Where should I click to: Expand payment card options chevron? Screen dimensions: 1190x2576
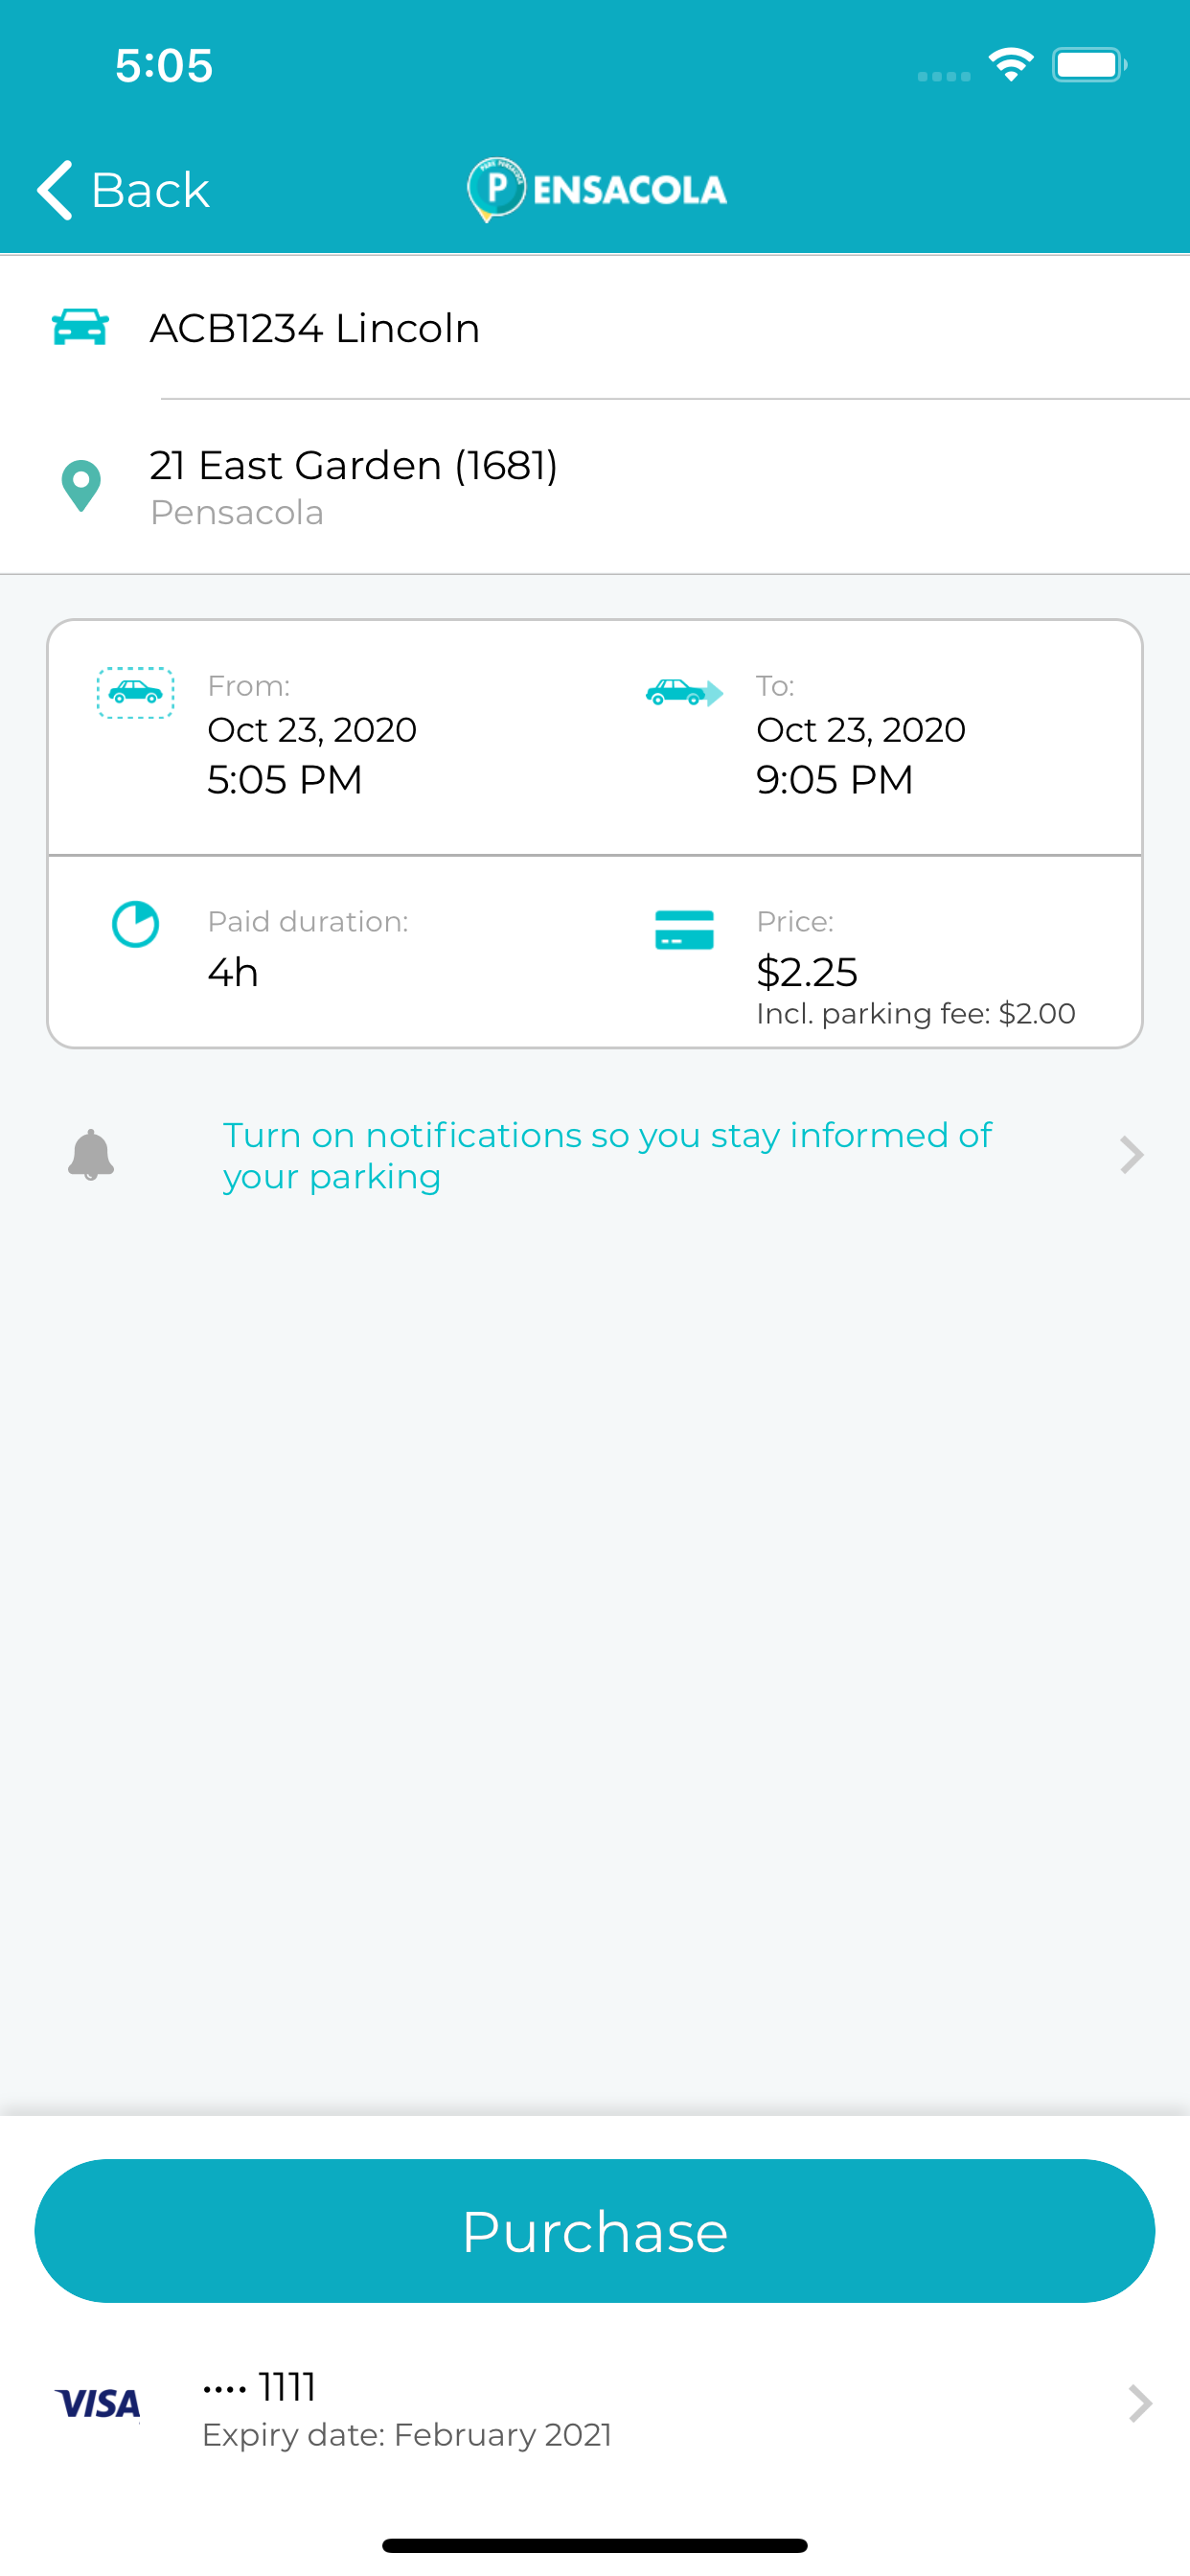click(x=1140, y=2403)
